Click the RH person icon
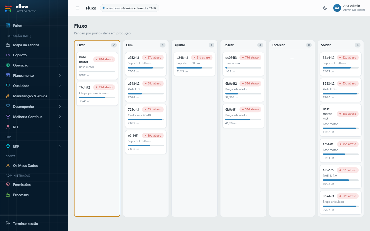 (x=8, y=127)
